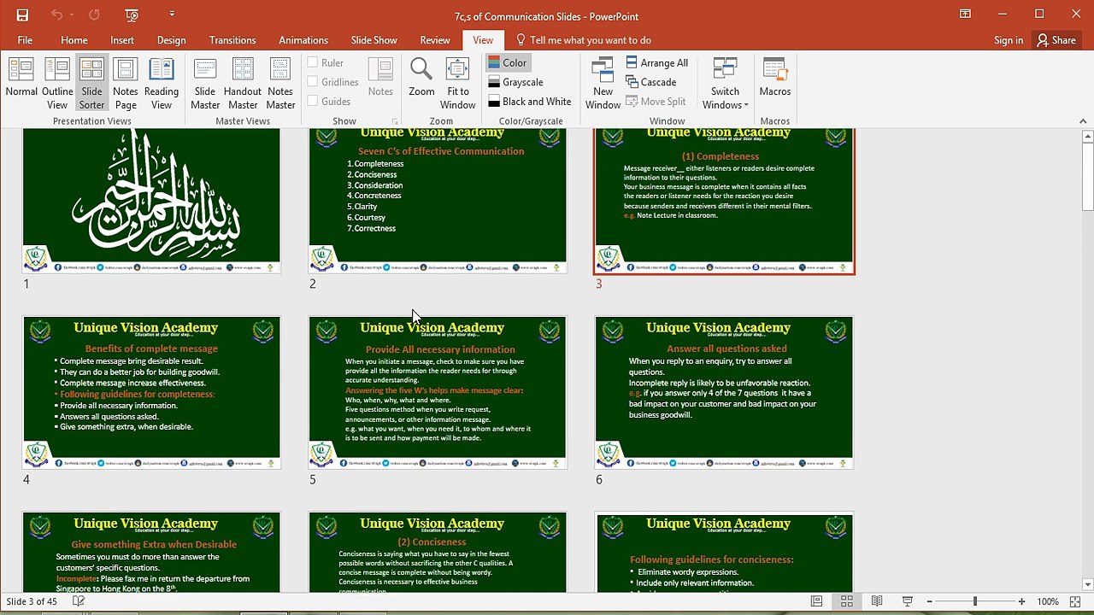The width and height of the screenshot is (1094, 615).
Task: Click the Share button
Action: 1056,40
